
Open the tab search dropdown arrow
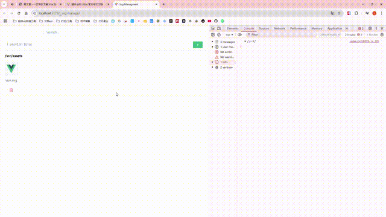click(4, 4)
